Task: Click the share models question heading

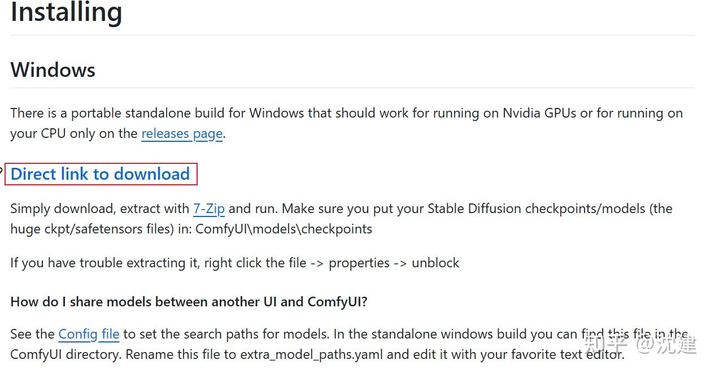Action: tap(189, 302)
